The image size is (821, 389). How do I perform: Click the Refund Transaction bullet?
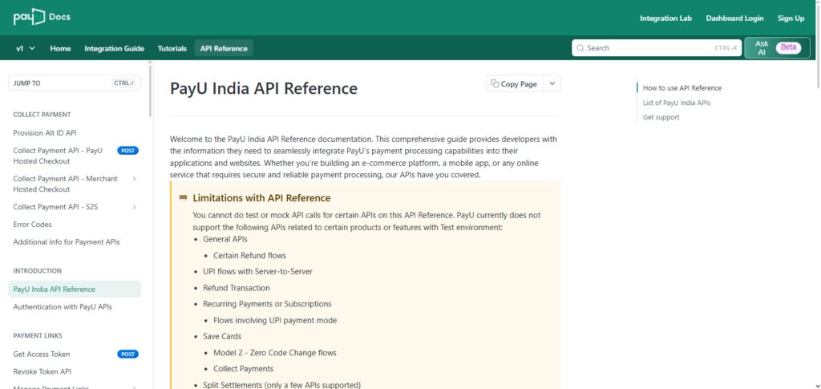coord(237,288)
